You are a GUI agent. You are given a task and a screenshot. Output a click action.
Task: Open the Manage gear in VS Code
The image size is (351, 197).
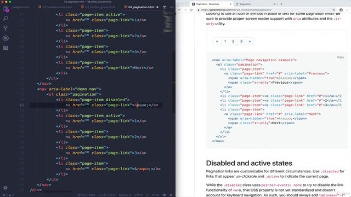pyautogui.click(x=5, y=188)
